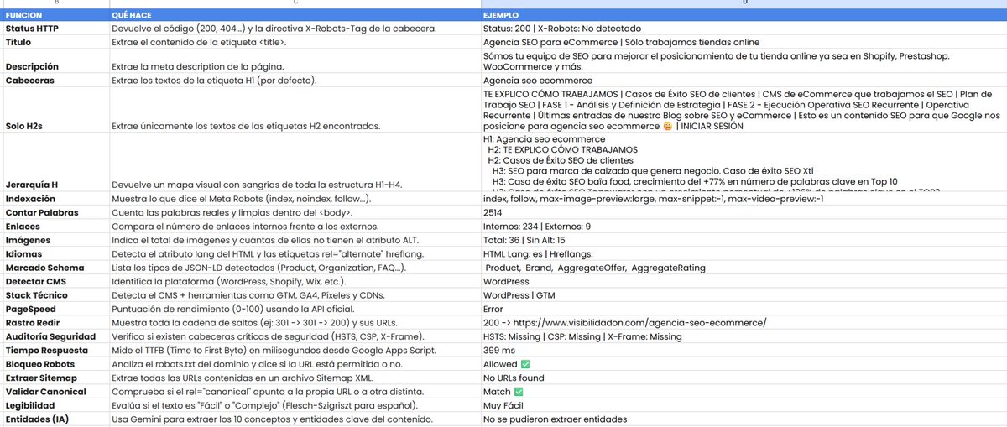This screenshot has width=1007, height=427.
Task: Select the 'Internos: 234 | Externos: 9' cell
Action: tap(744, 227)
